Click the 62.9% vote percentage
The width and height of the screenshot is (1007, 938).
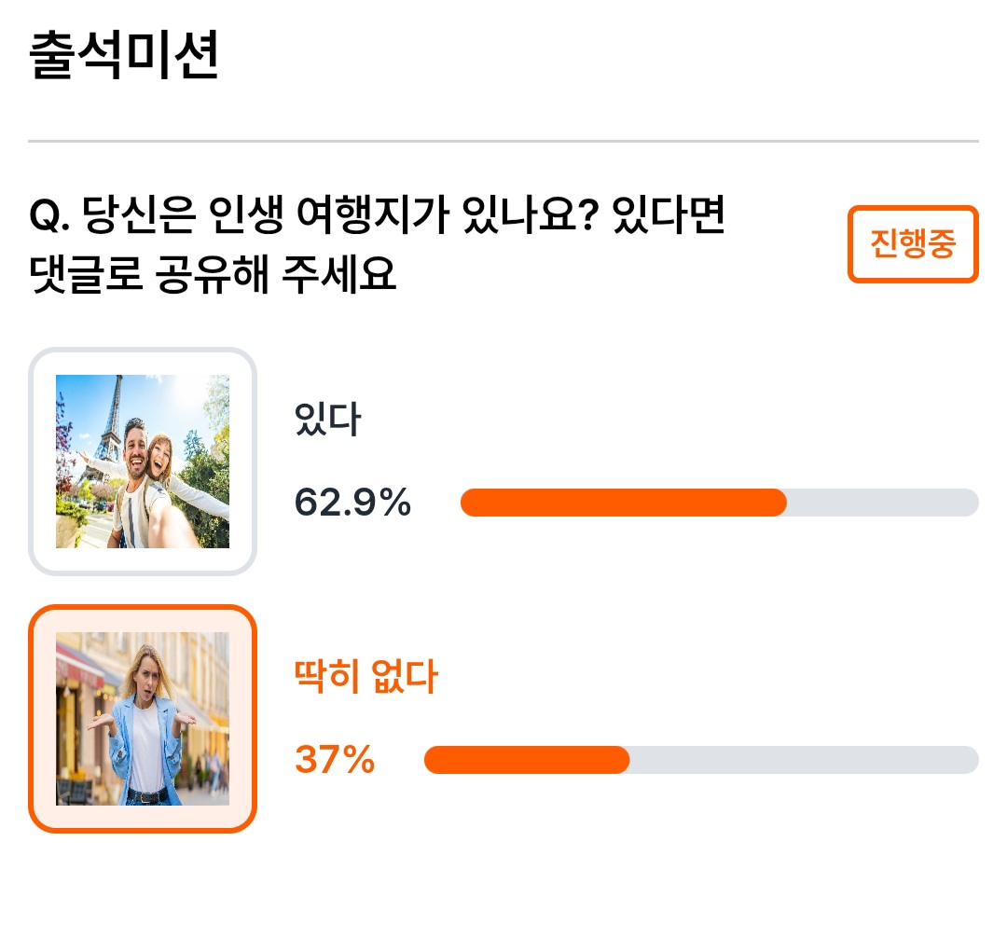tap(352, 502)
